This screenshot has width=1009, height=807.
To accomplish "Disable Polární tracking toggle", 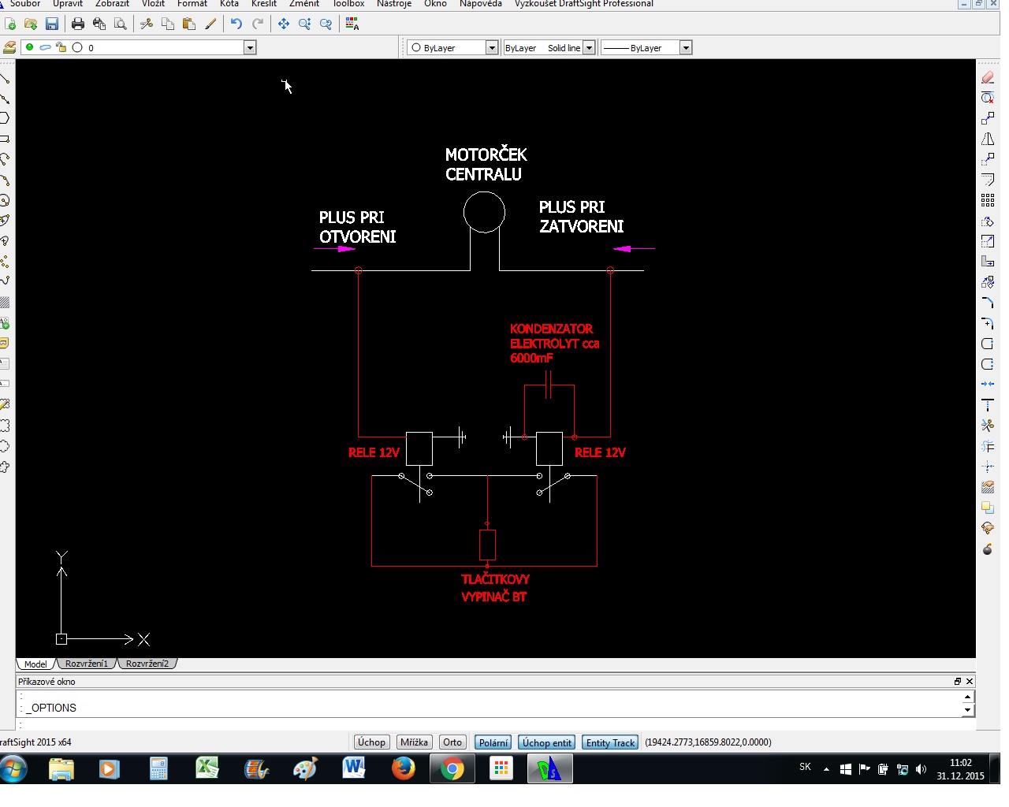I will [493, 742].
